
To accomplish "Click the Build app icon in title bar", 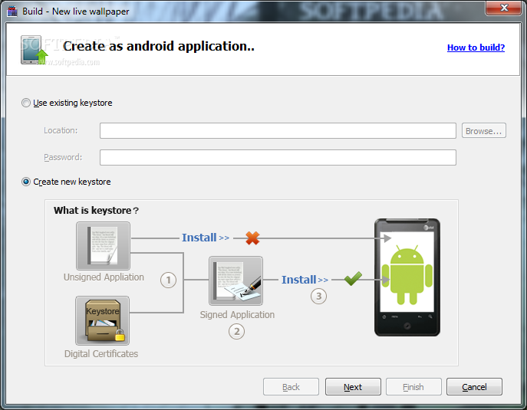I will tap(12, 11).
